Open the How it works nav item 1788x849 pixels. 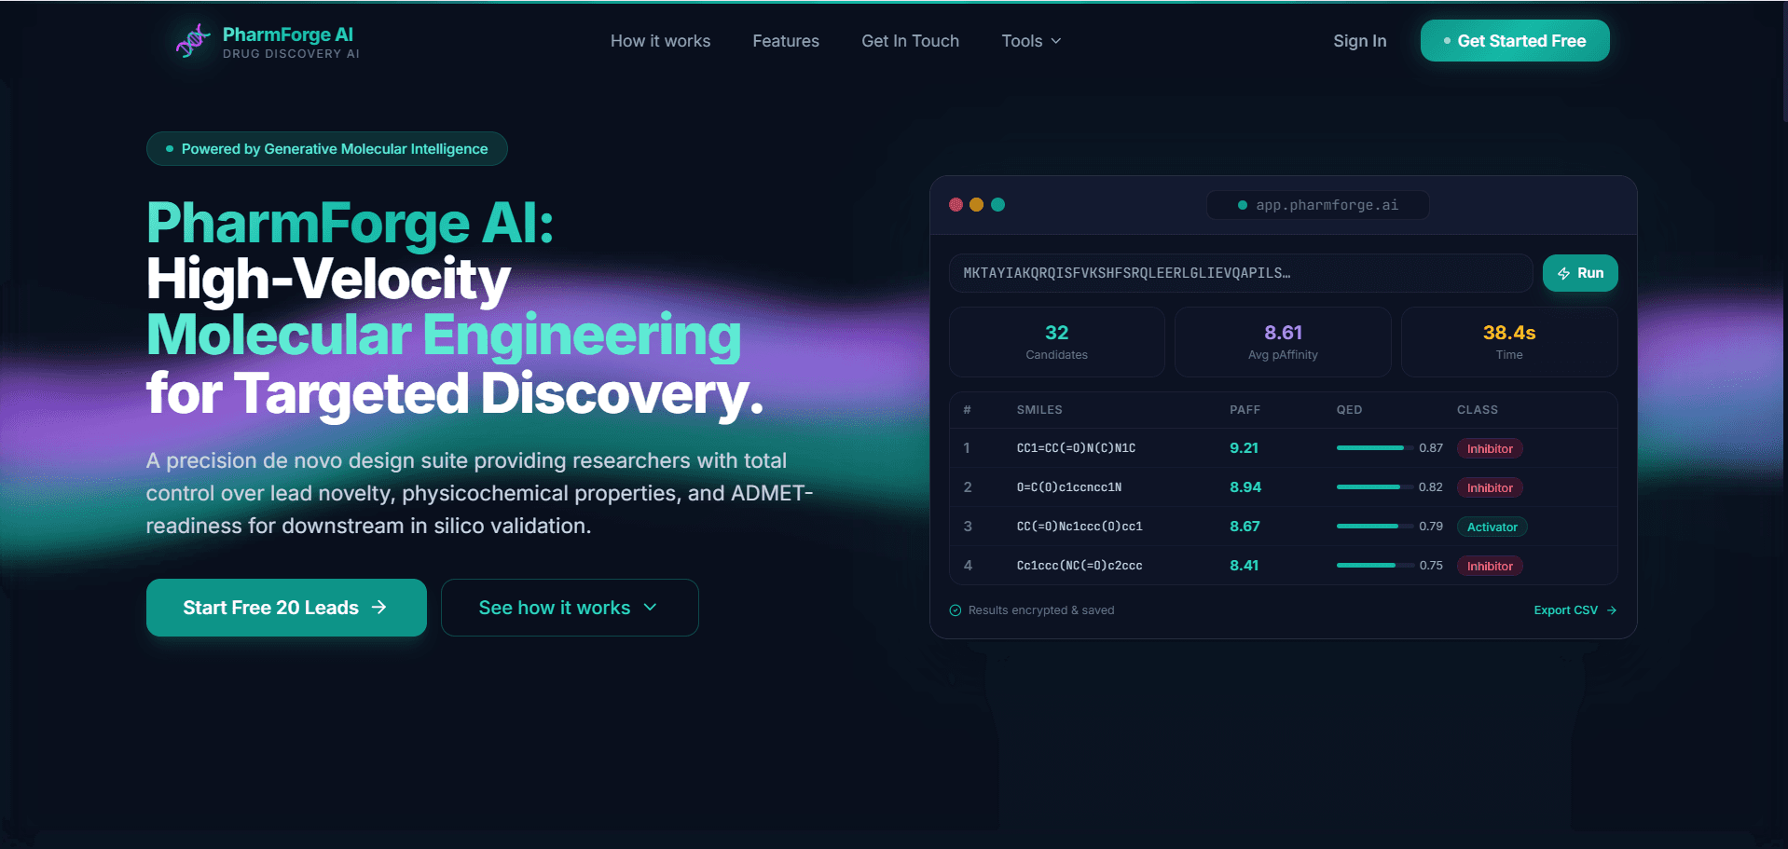click(x=660, y=41)
